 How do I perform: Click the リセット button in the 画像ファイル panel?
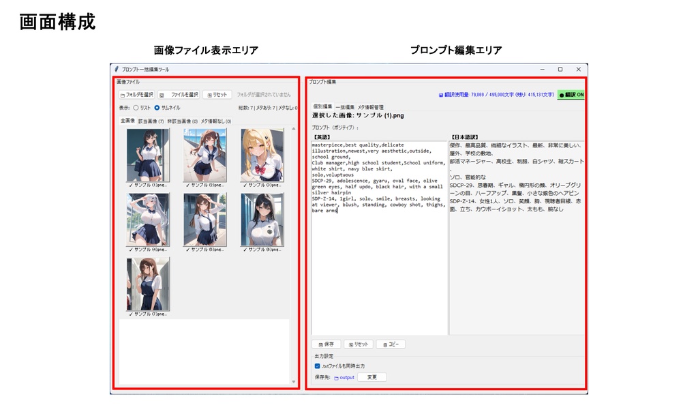click(x=217, y=95)
